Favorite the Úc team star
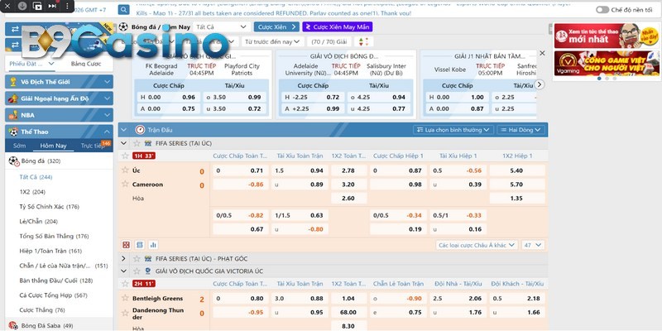Image resolution: width=662 pixels, height=331 pixels. (x=125, y=170)
